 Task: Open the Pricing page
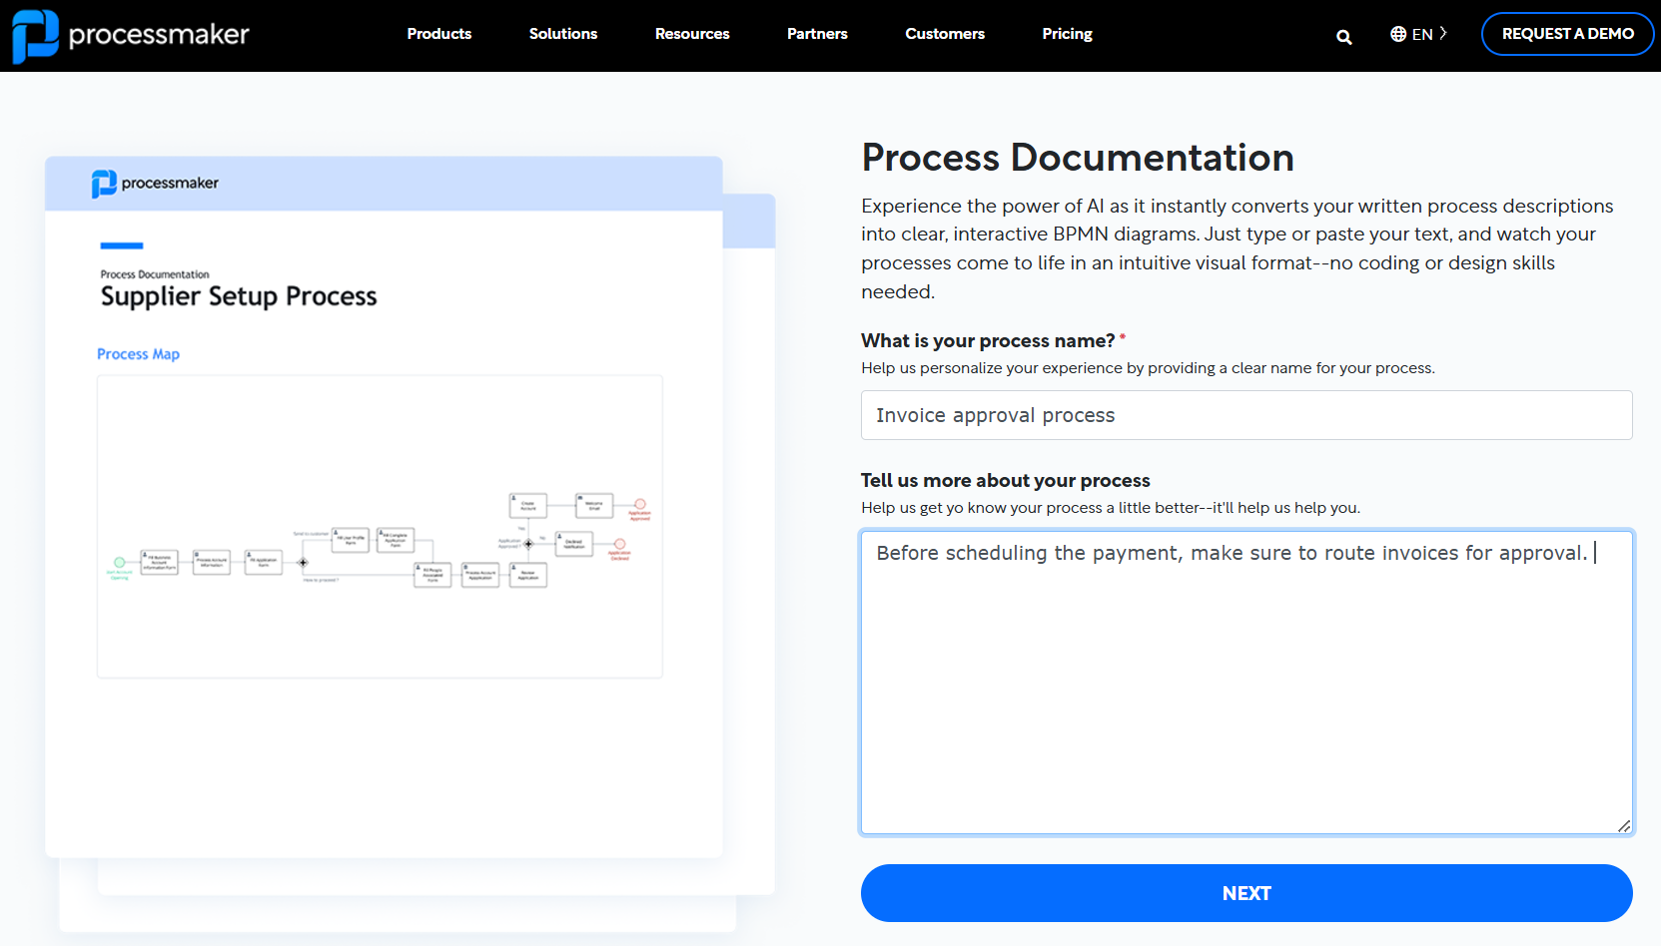1067,34
